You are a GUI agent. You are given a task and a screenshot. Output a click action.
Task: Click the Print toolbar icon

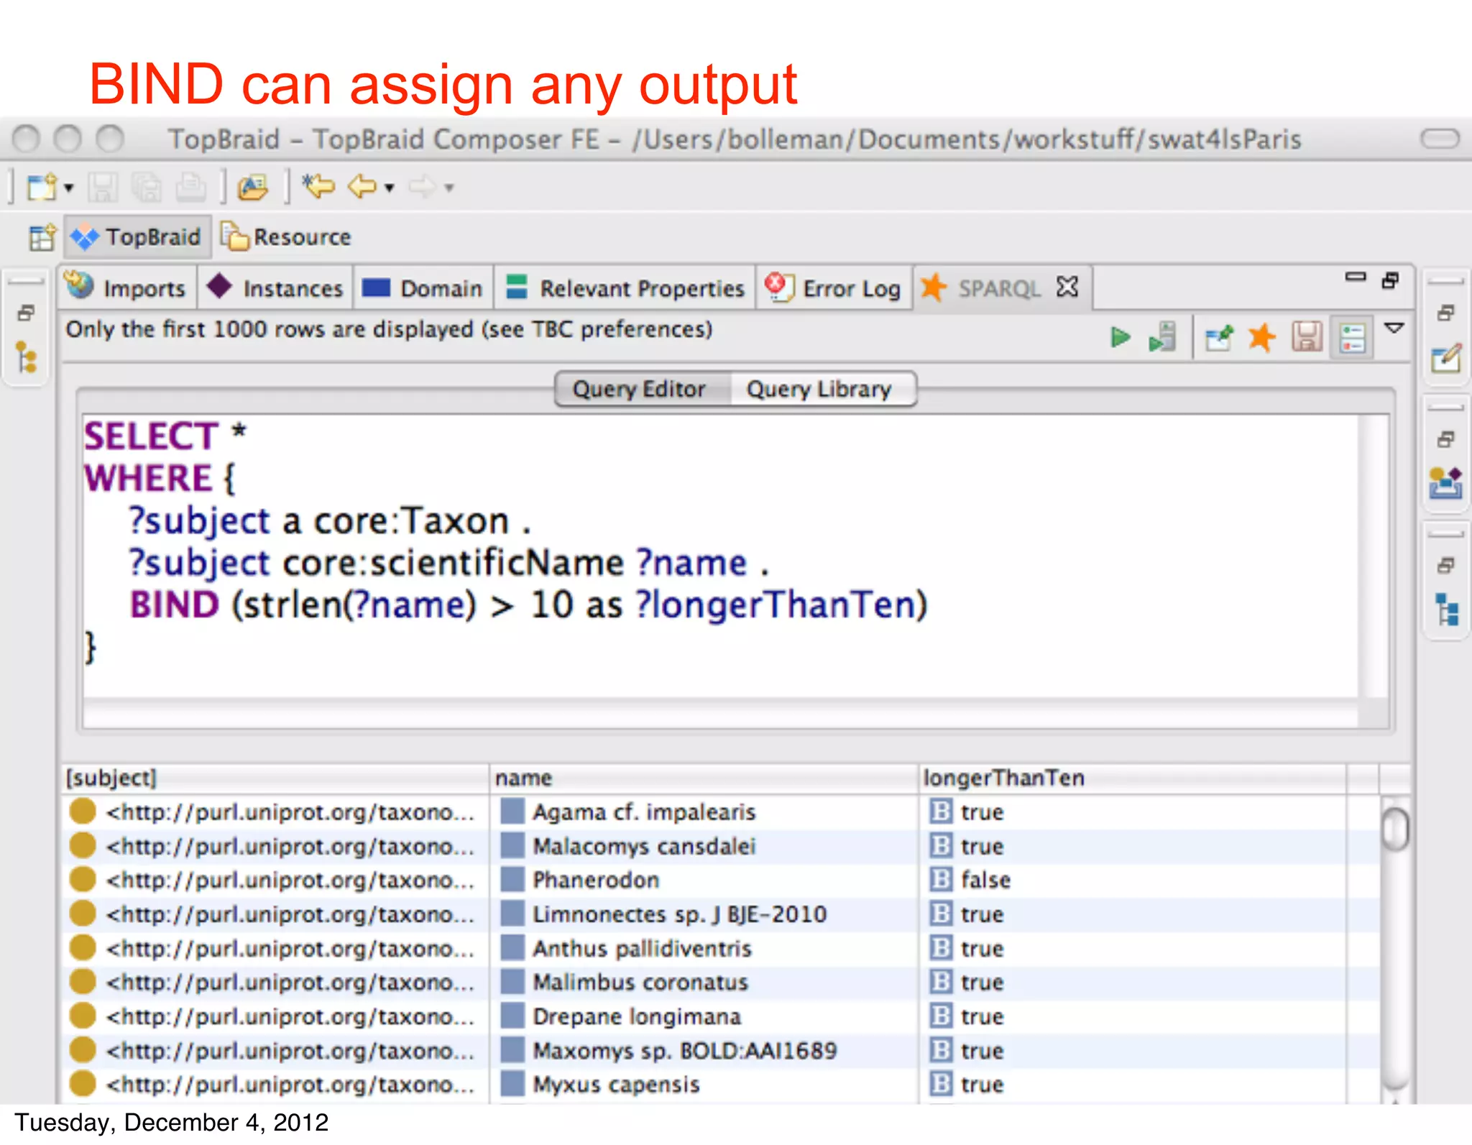[x=191, y=188]
